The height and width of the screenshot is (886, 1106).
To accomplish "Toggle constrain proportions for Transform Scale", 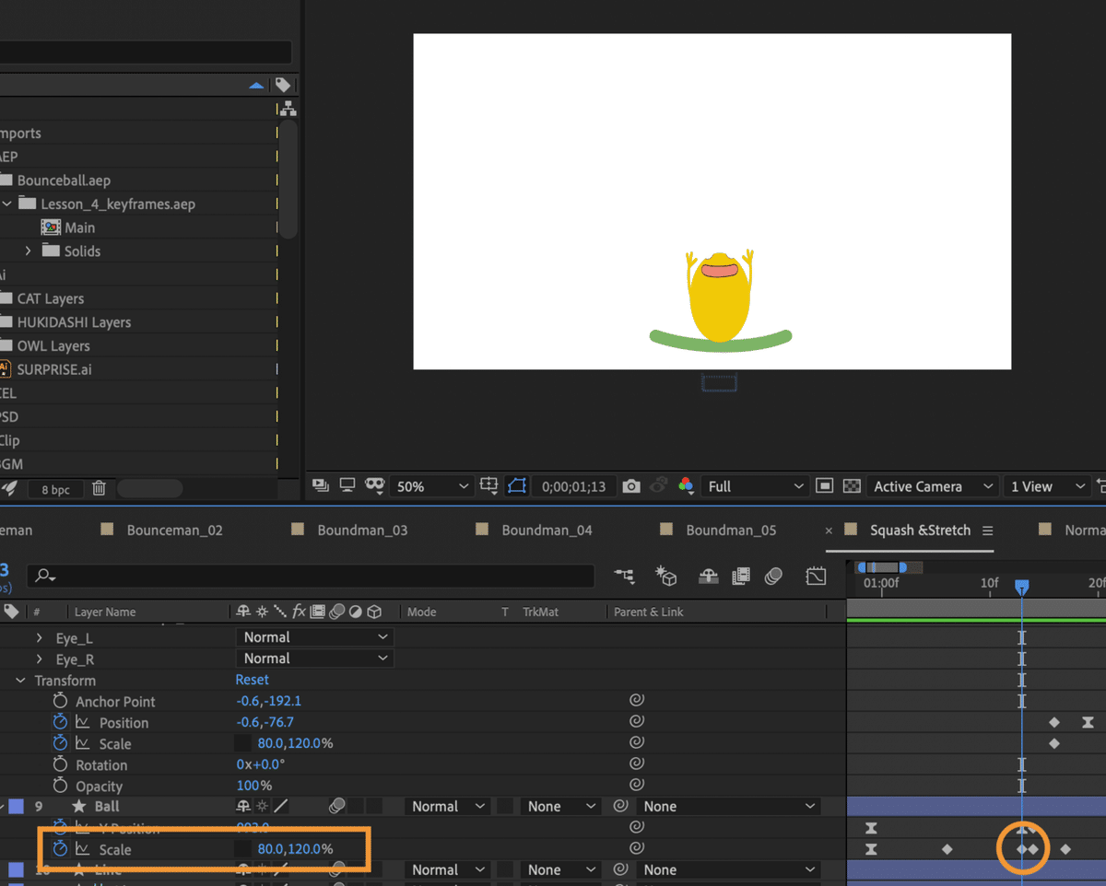I will [x=242, y=743].
